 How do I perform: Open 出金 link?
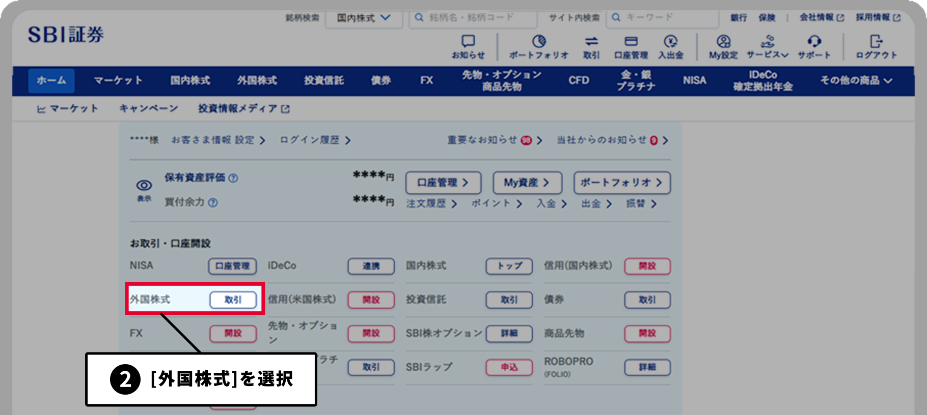(x=596, y=204)
